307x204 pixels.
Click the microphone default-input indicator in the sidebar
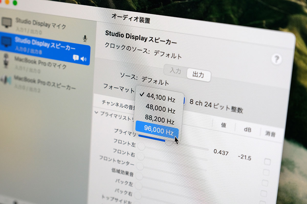coord(85,39)
